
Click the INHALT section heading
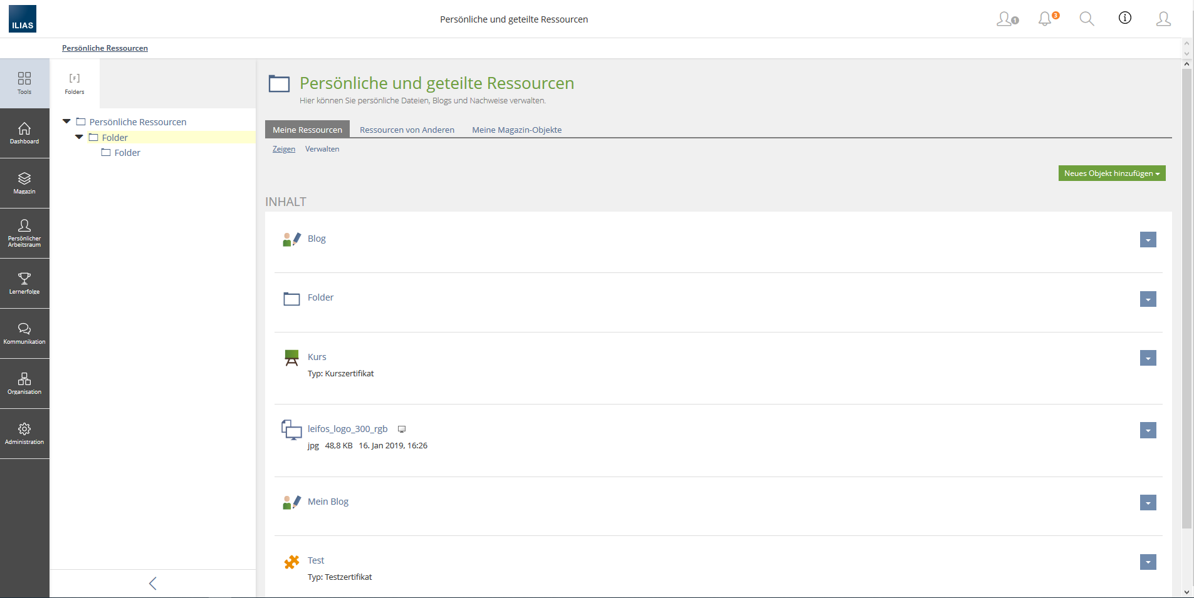coord(286,202)
